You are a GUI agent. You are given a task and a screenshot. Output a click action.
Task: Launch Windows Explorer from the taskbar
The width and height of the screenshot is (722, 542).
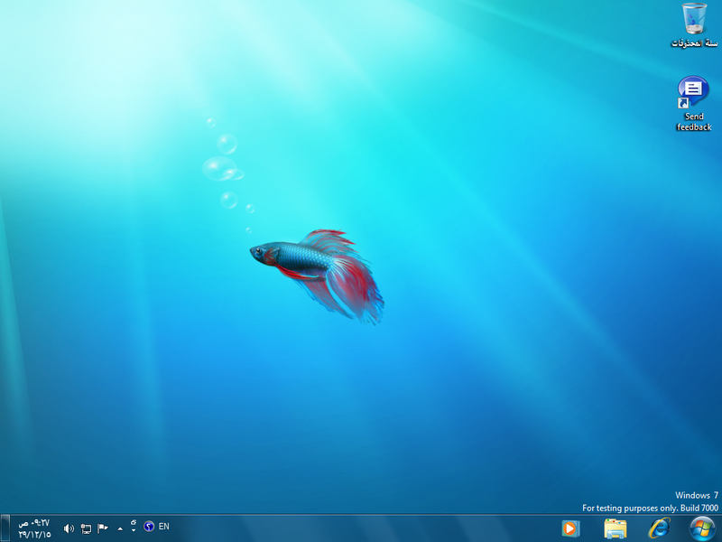[x=615, y=528]
